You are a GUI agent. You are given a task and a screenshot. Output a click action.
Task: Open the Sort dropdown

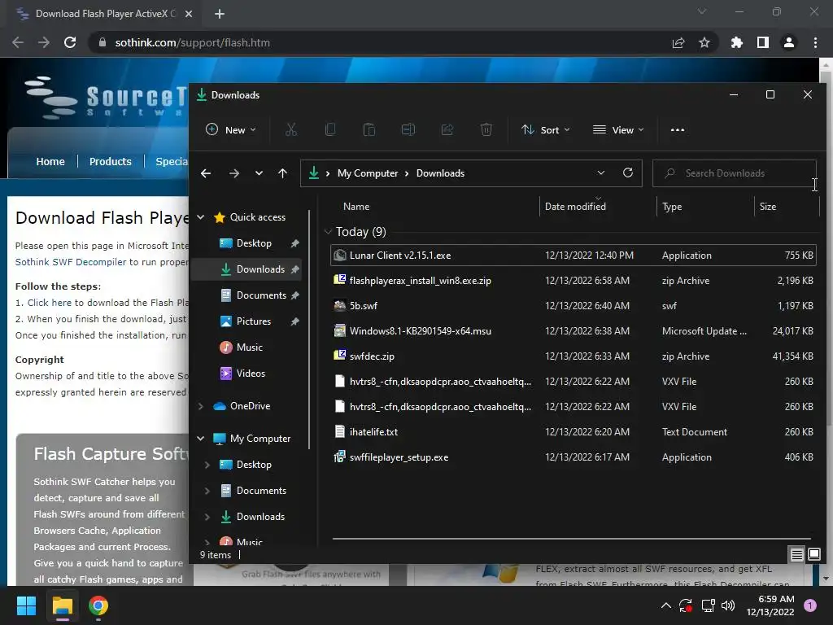[x=546, y=129]
